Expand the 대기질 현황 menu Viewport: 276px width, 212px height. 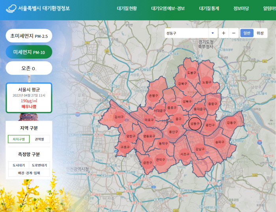pyautogui.click(x=127, y=8)
